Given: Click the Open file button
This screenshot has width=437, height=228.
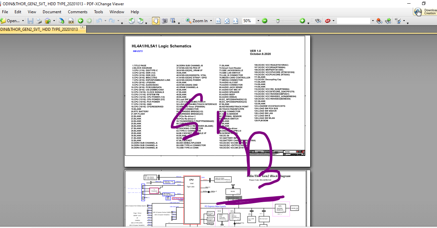Looking at the screenshot, I should tap(10, 21).
